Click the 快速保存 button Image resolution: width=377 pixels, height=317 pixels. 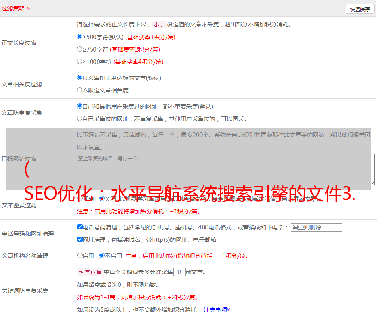[360, 9]
